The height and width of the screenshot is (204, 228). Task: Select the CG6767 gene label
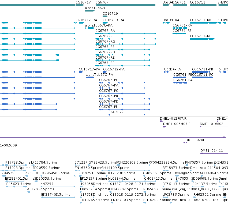click(102, 2)
